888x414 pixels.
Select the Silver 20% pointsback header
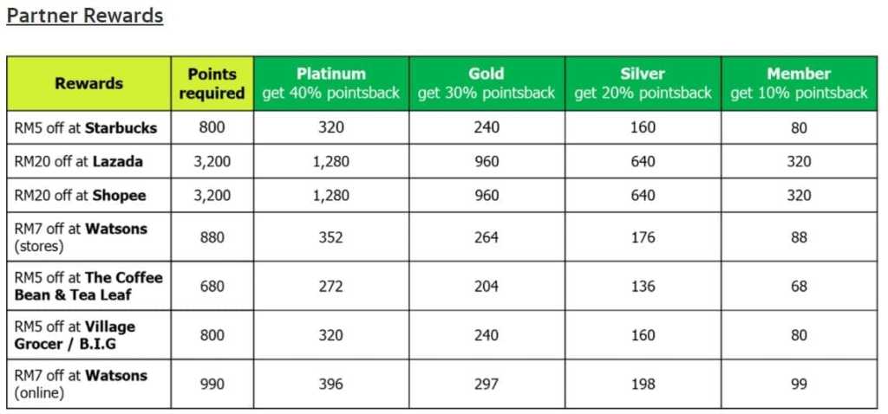coord(643,84)
